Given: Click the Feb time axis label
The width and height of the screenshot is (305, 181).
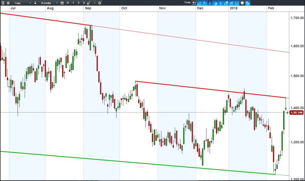Looking at the screenshot, I should pyautogui.click(x=271, y=8).
